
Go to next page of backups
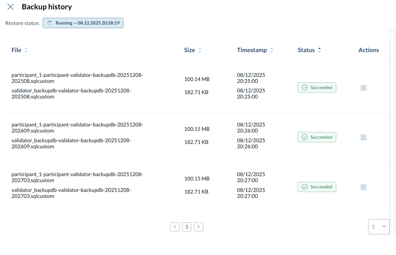tap(198, 227)
